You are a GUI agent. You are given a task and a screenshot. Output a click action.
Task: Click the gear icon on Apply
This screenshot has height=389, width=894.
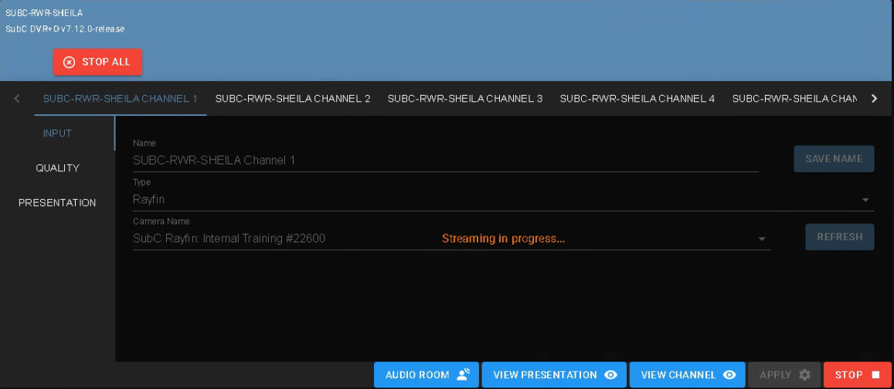point(804,375)
